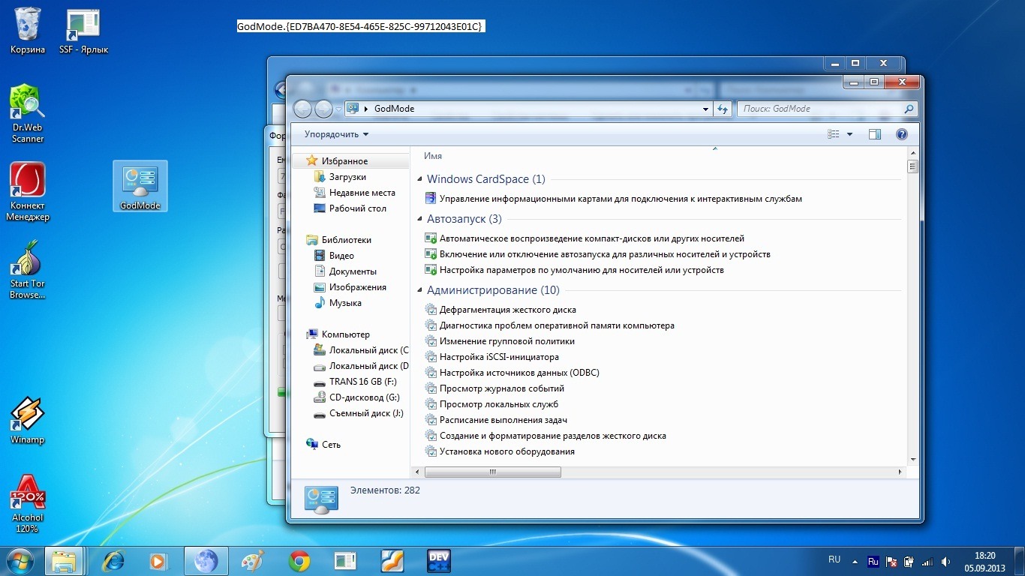1025x576 pixels.
Task: Open CD-дисковод (G:) drive
Action: pos(365,397)
